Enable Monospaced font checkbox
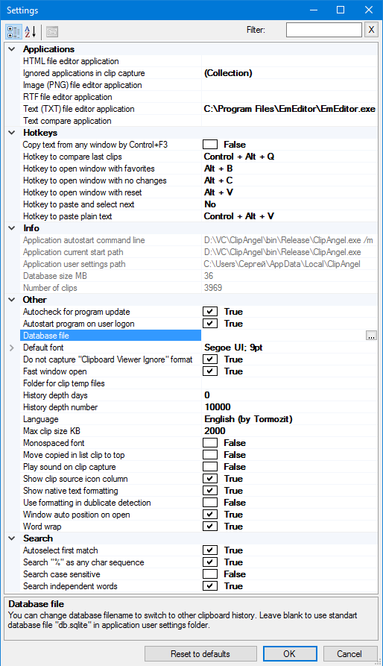Viewport: 383px width, 666px height. click(x=210, y=442)
